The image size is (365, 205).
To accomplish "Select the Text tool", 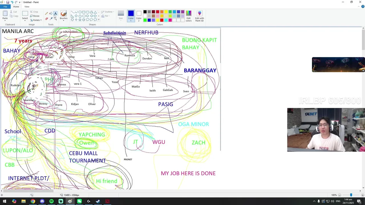I will 55,13.
